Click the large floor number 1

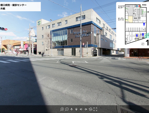tap(148, 43)
